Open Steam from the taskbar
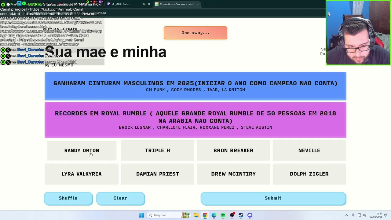Image resolution: width=391 pixels, height=220 pixels. click(241, 215)
